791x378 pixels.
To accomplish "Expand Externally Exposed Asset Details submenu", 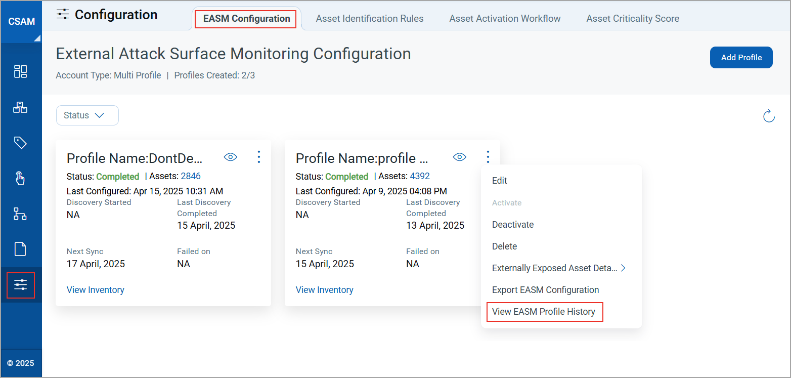I will [559, 268].
